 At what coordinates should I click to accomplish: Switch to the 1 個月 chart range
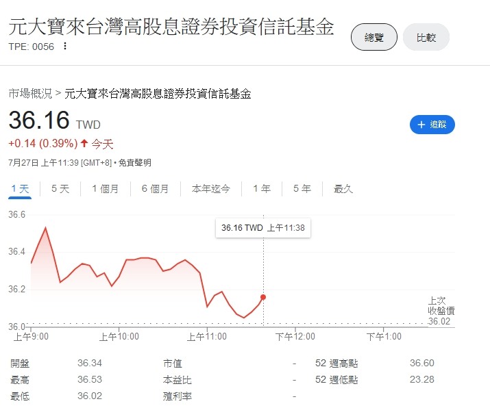point(106,188)
